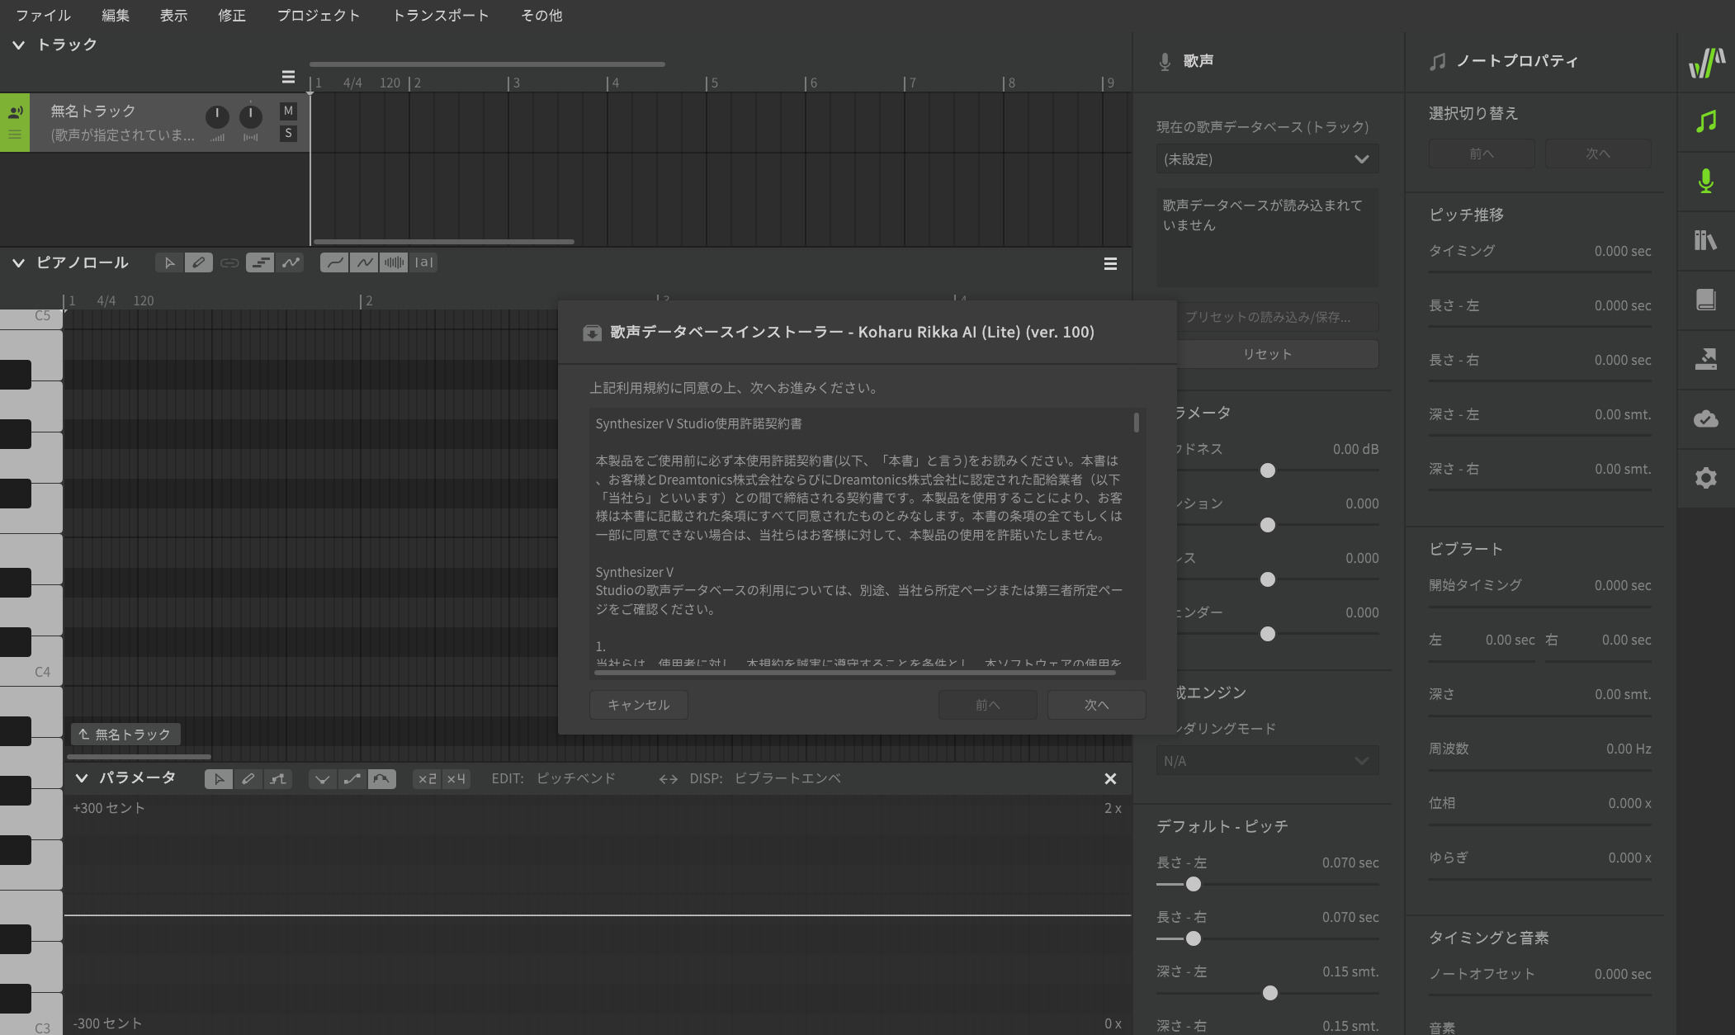Click キャンセル in the installer dialog
The image size is (1735, 1035).
[639, 705]
